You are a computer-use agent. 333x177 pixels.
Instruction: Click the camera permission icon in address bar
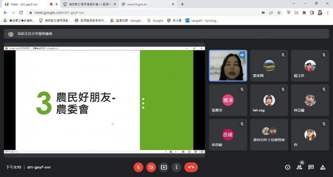pos(263,13)
